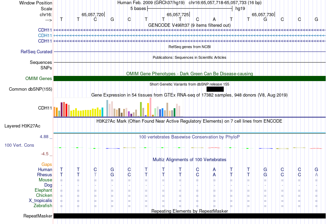
Task: Click the 65,057,720 ruler position
Action: (x=93, y=14)
